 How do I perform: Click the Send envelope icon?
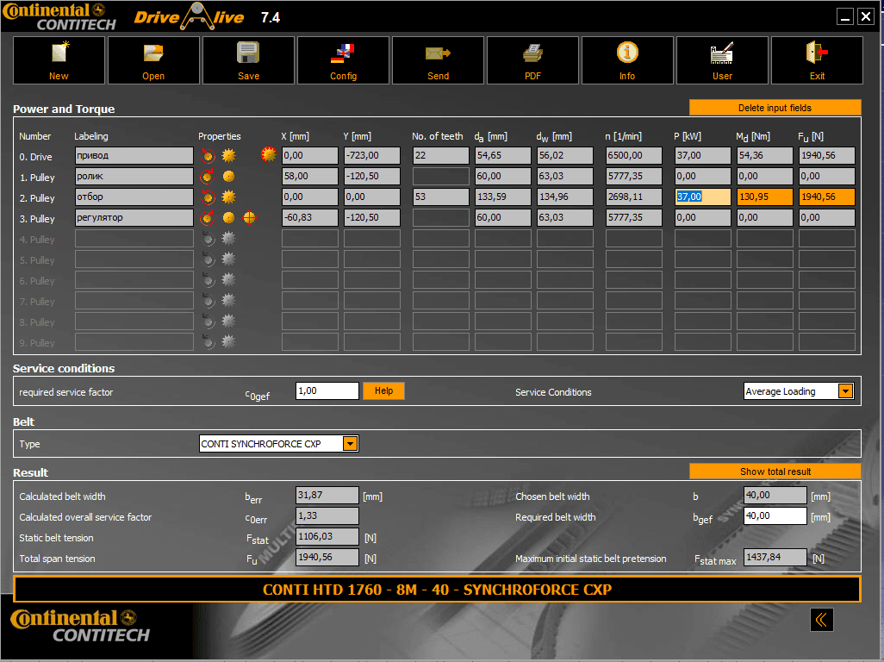(438, 59)
